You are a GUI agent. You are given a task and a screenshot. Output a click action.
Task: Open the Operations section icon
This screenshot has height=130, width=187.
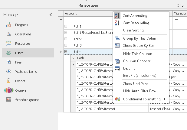tap(9, 34)
